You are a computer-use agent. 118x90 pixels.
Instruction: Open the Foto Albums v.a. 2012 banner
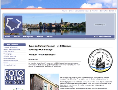click(15, 77)
